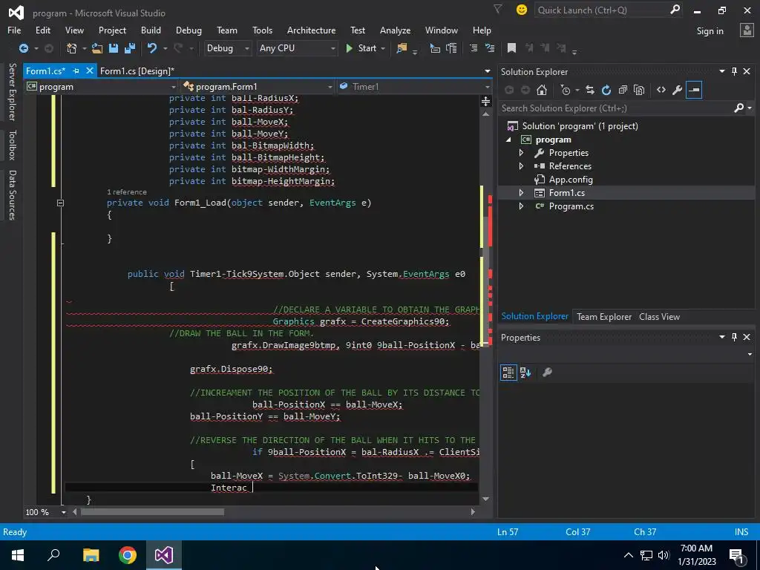Start debugging with the green Start arrow

(349, 48)
